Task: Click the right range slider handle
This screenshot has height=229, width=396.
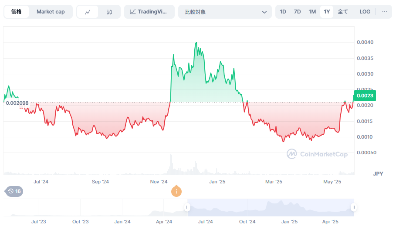Action: pos(353,207)
